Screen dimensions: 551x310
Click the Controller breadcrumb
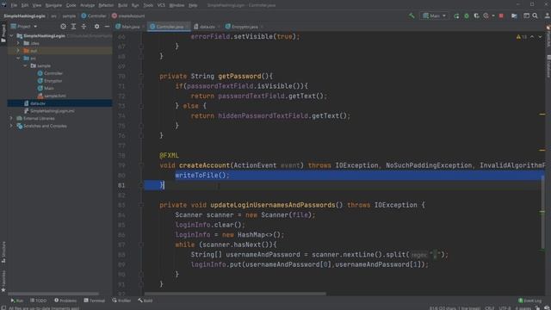tap(94, 15)
